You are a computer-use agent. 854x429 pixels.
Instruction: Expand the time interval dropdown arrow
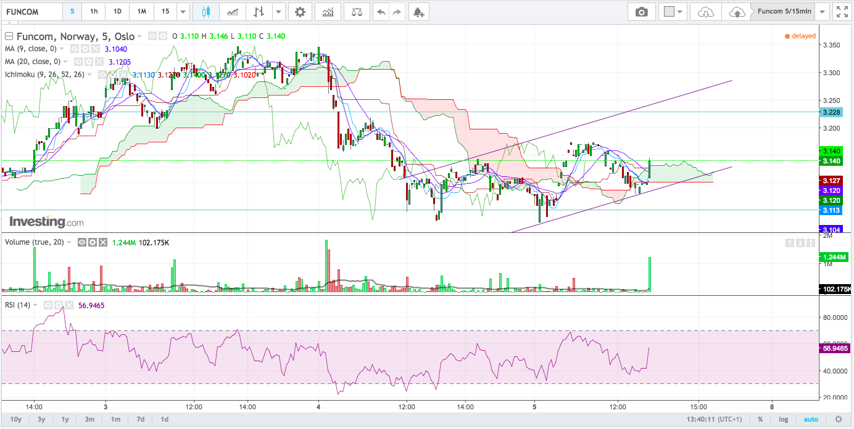(x=183, y=12)
